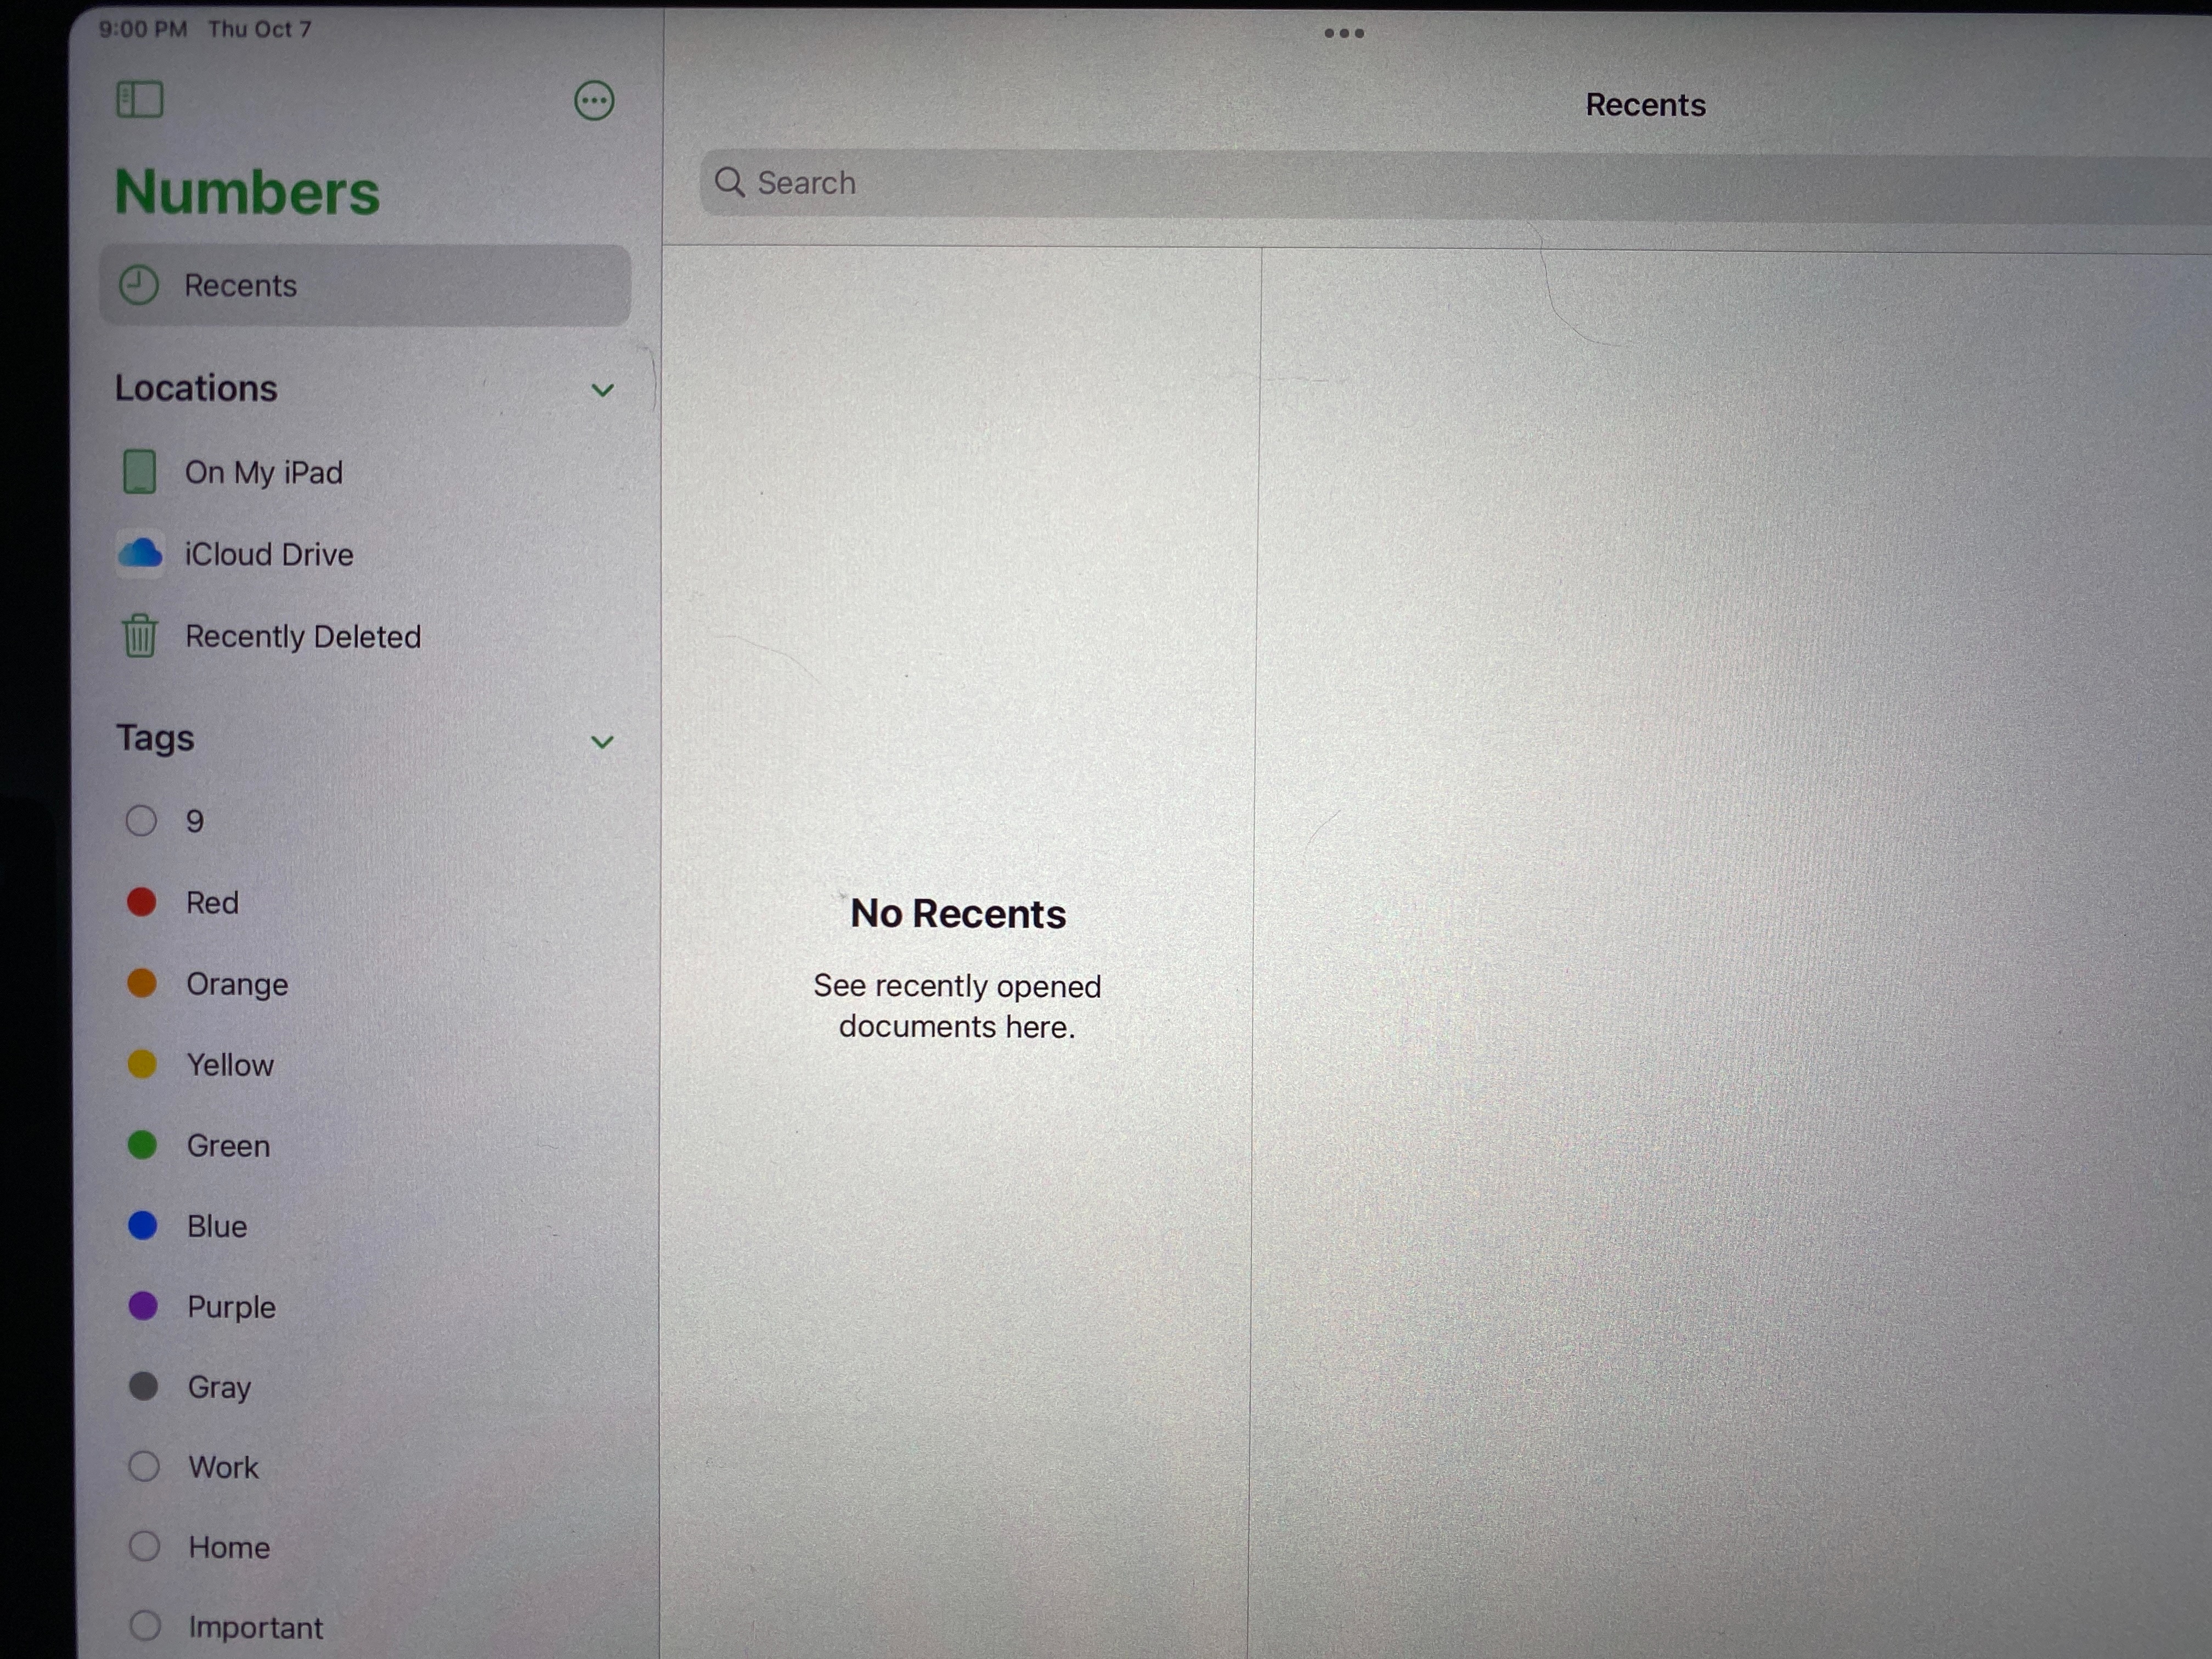Click the search magnifying glass icon
2212x1659 pixels.
coord(729,183)
